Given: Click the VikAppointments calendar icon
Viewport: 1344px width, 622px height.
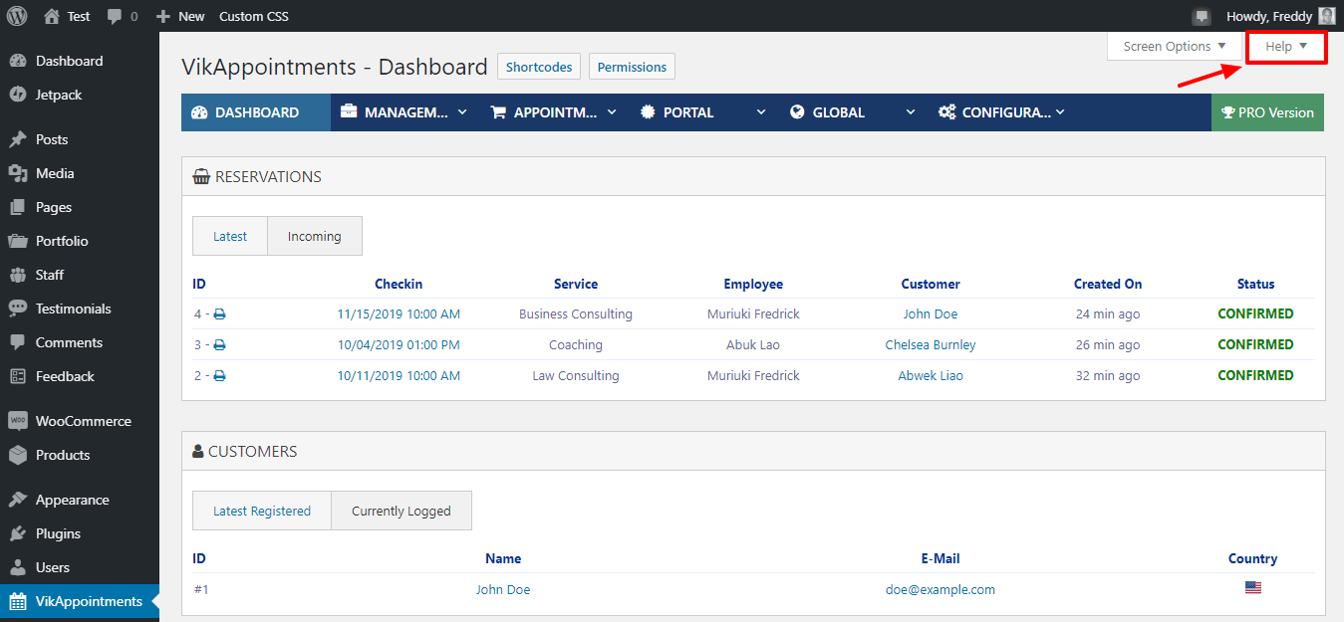Looking at the screenshot, I should (x=18, y=601).
